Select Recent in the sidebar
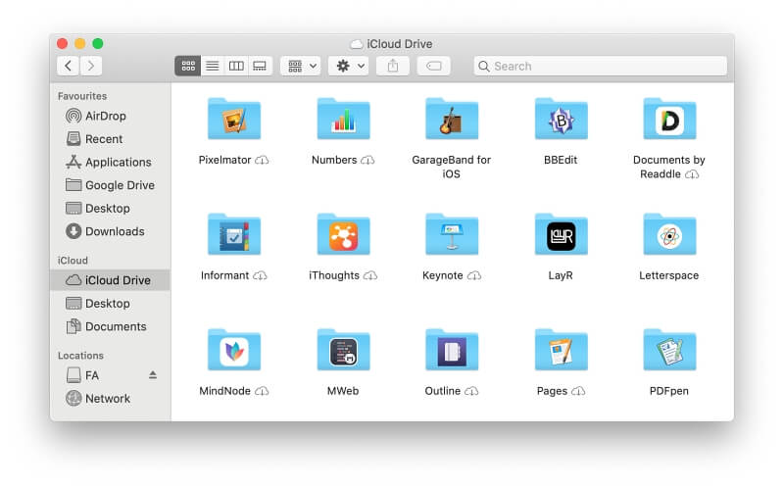The image size is (784, 487). [110, 139]
